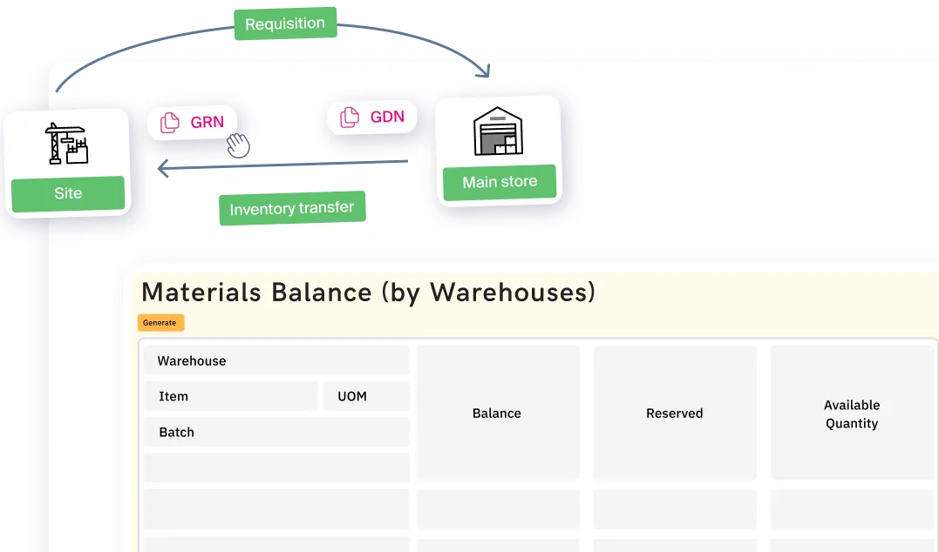939x552 pixels.
Task: Click the Item field in the report
Action: [x=230, y=396]
